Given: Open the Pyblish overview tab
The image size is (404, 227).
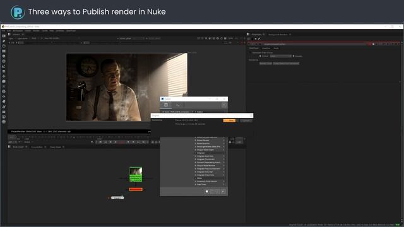Looking at the screenshot, I should [166, 105].
